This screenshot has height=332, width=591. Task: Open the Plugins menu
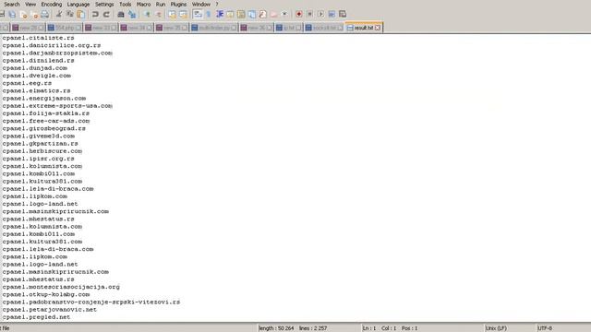pos(178,4)
